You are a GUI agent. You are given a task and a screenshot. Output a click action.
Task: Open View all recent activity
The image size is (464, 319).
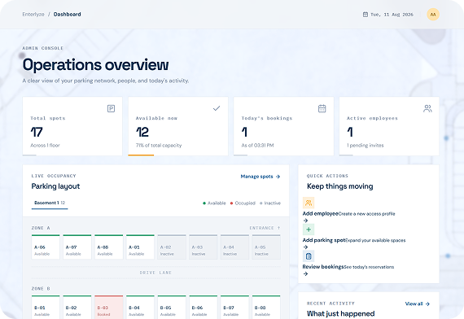tap(418, 304)
